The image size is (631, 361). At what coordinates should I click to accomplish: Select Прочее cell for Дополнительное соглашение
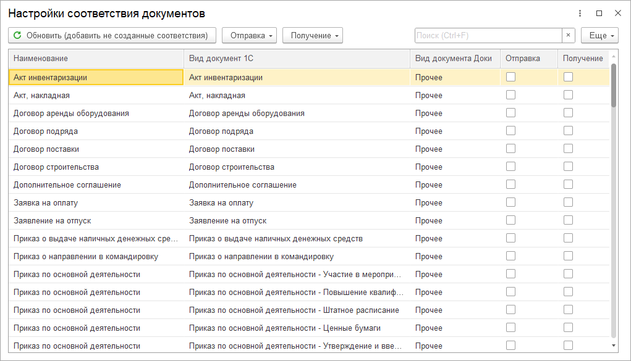click(429, 185)
